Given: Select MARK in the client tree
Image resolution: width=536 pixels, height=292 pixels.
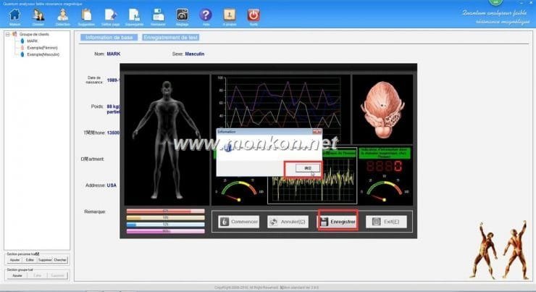Looking at the screenshot, I should pyautogui.click(x=33, y=41).
